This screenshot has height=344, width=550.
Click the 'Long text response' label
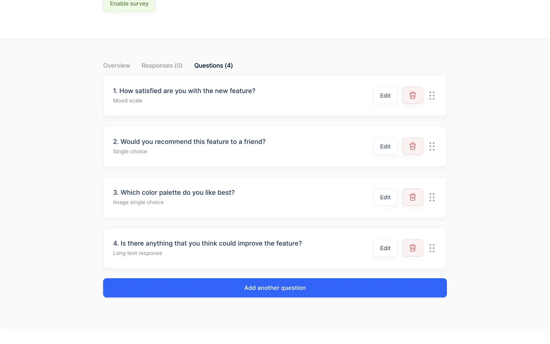137,253
